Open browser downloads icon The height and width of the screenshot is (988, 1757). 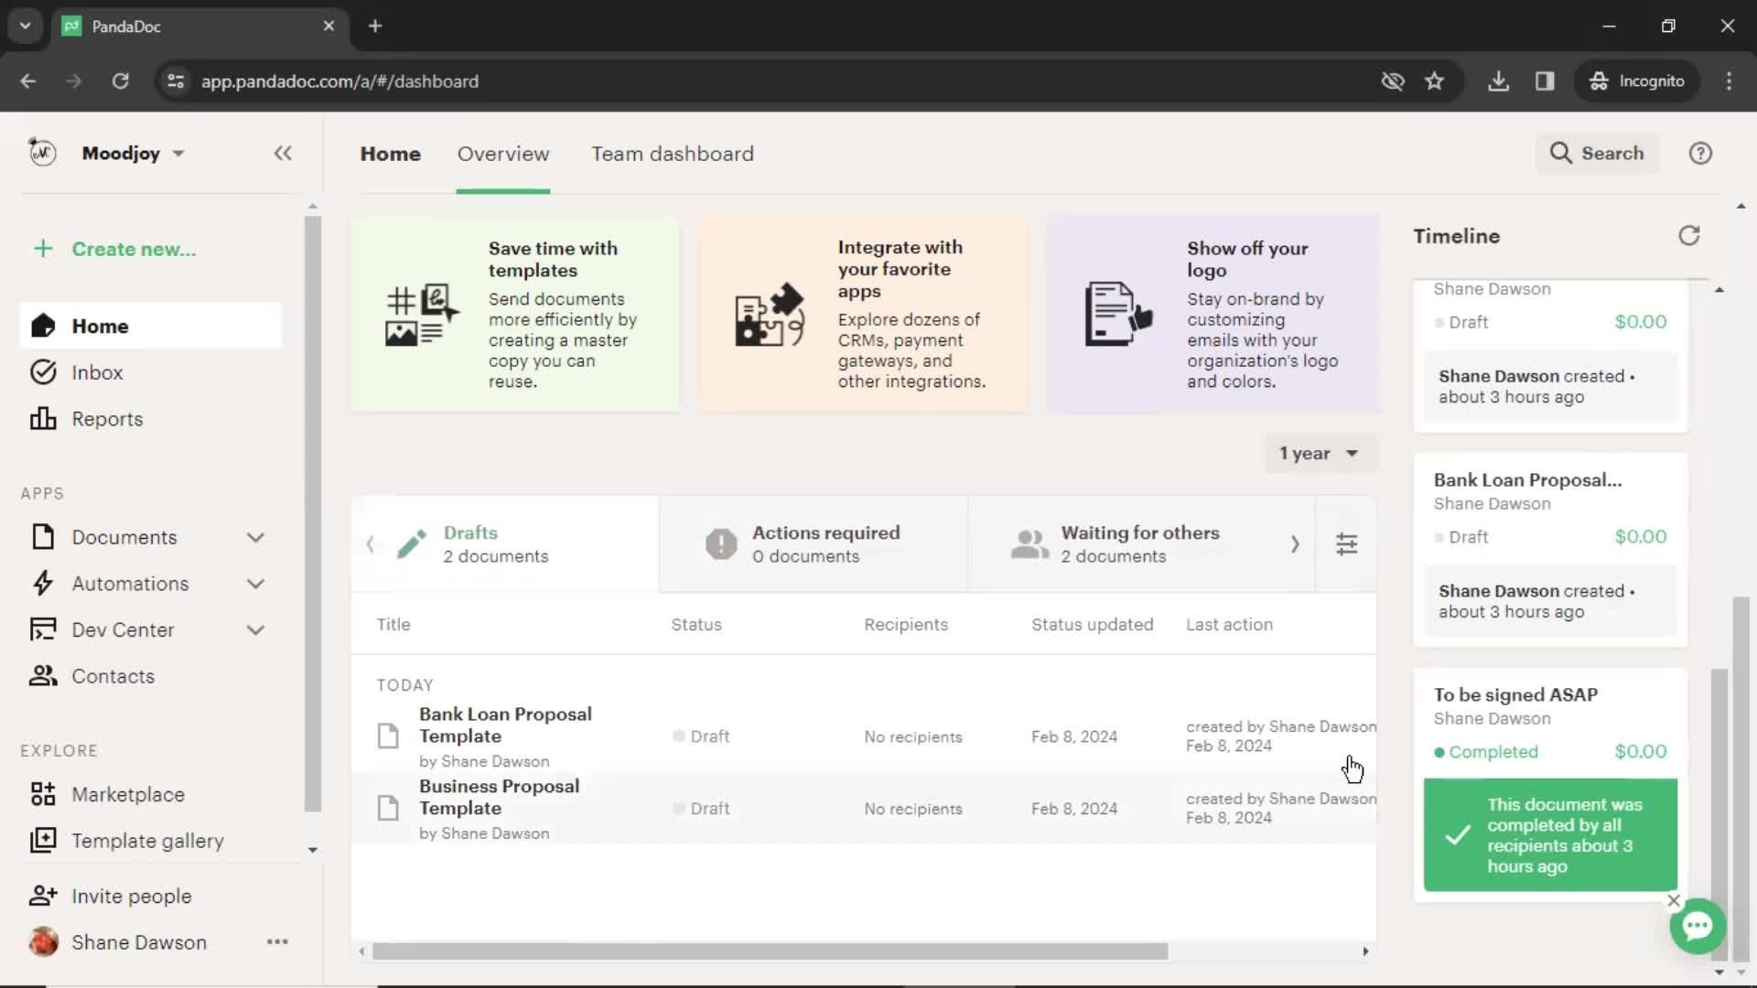click(x=1498, y=81)
